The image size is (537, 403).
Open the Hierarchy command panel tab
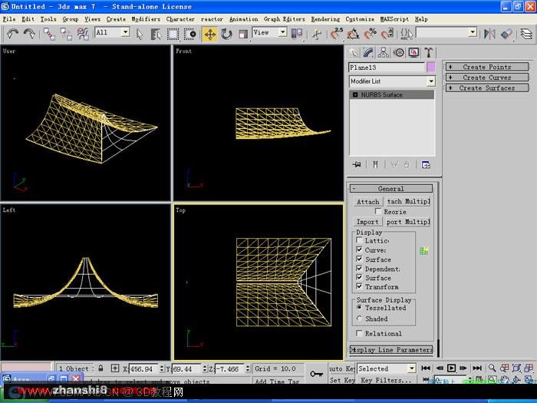384,52
